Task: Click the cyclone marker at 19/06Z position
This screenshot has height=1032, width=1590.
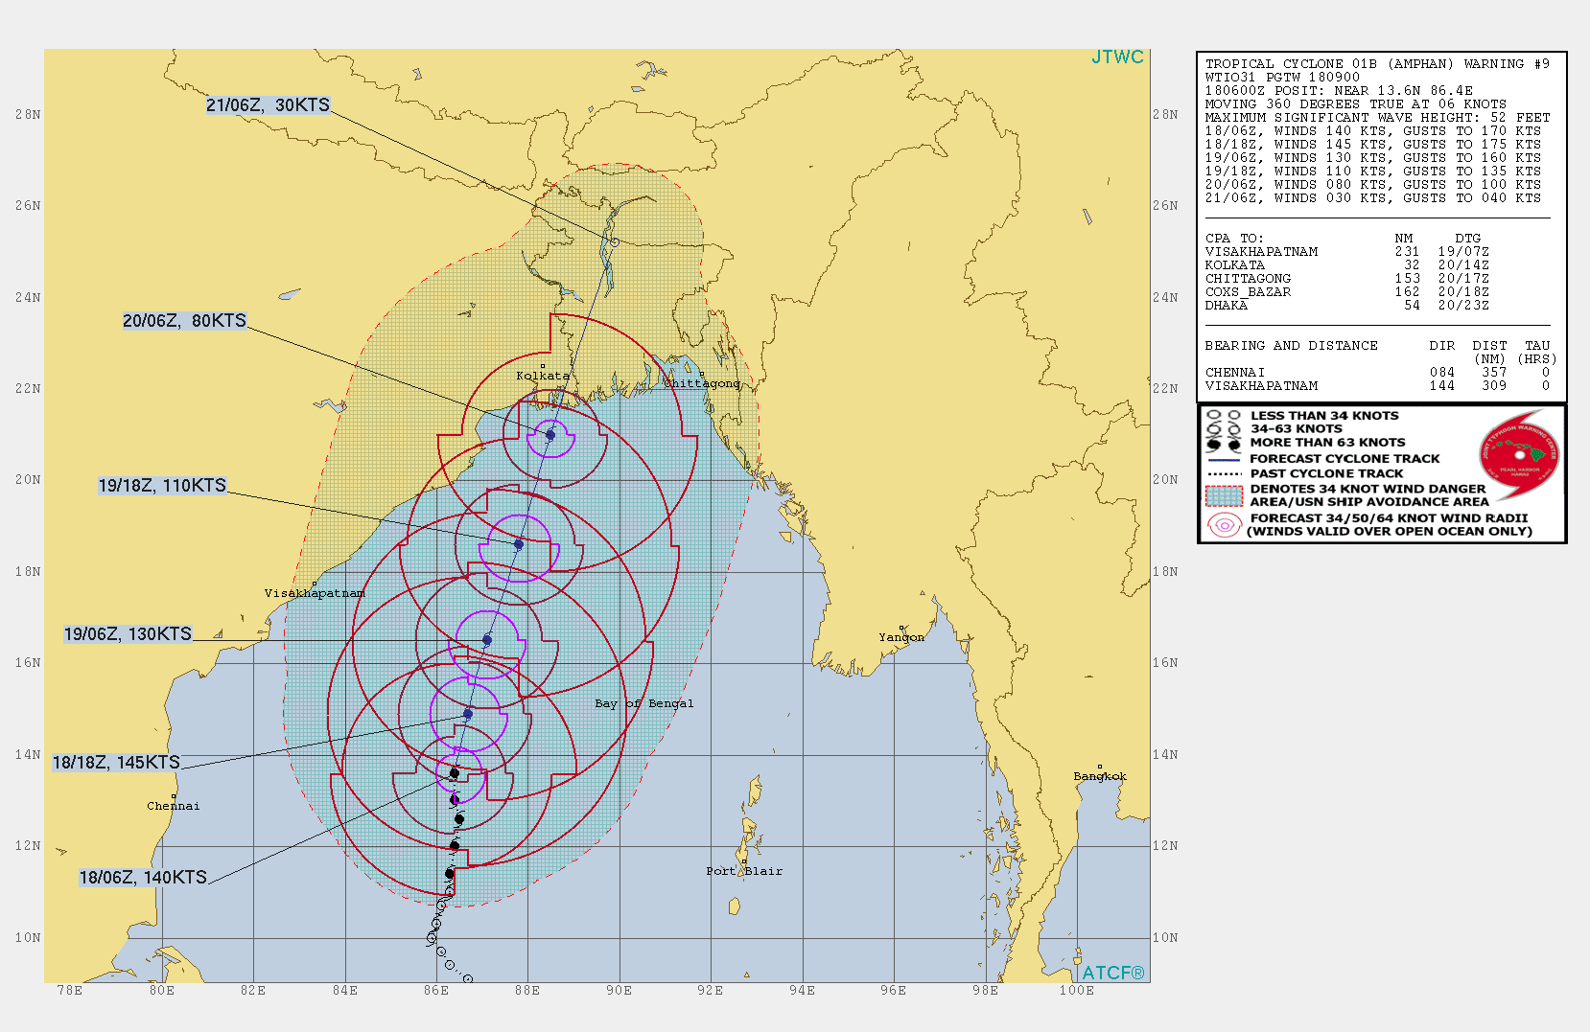Action: (x=487, y=640)
